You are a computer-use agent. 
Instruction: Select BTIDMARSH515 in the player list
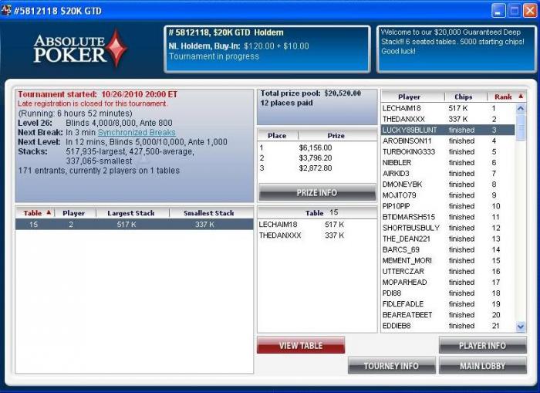448,217
